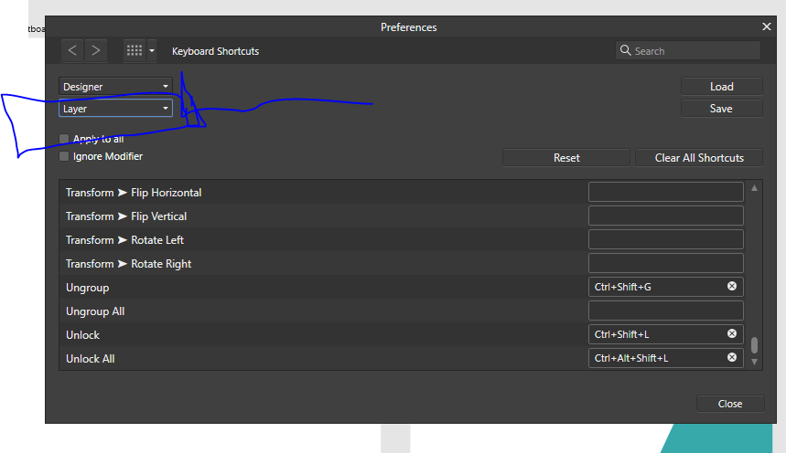Select the Ungroup row label
Screen dimensions: 786x453
pos(87,288)
